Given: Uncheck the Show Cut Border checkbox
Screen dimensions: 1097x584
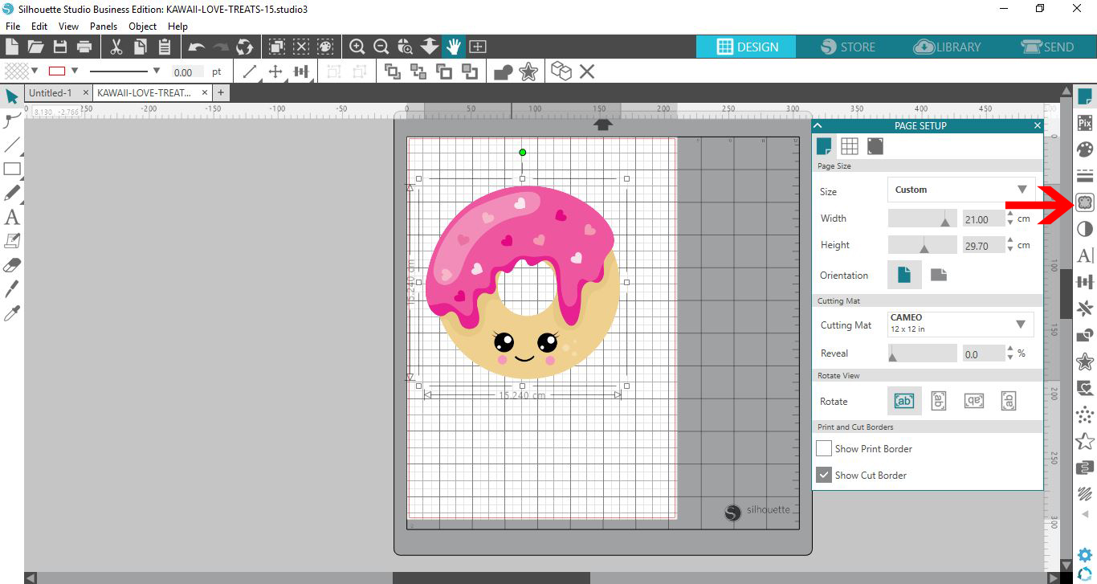Looking at the screenshot, I should coord(824,475).
